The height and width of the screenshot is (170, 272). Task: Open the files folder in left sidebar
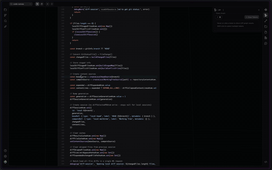pyautogui.click(x=5, y=10)
